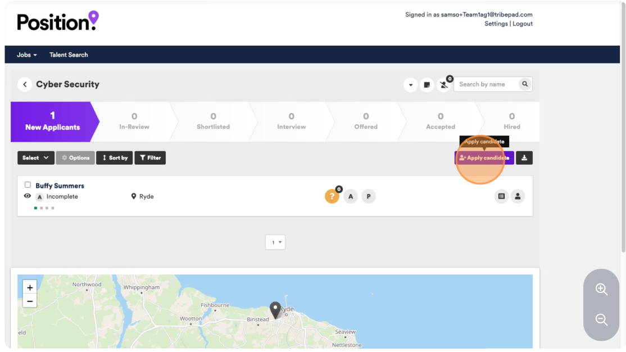
Task: Click the download export icon button
Action: coord(524,158)
